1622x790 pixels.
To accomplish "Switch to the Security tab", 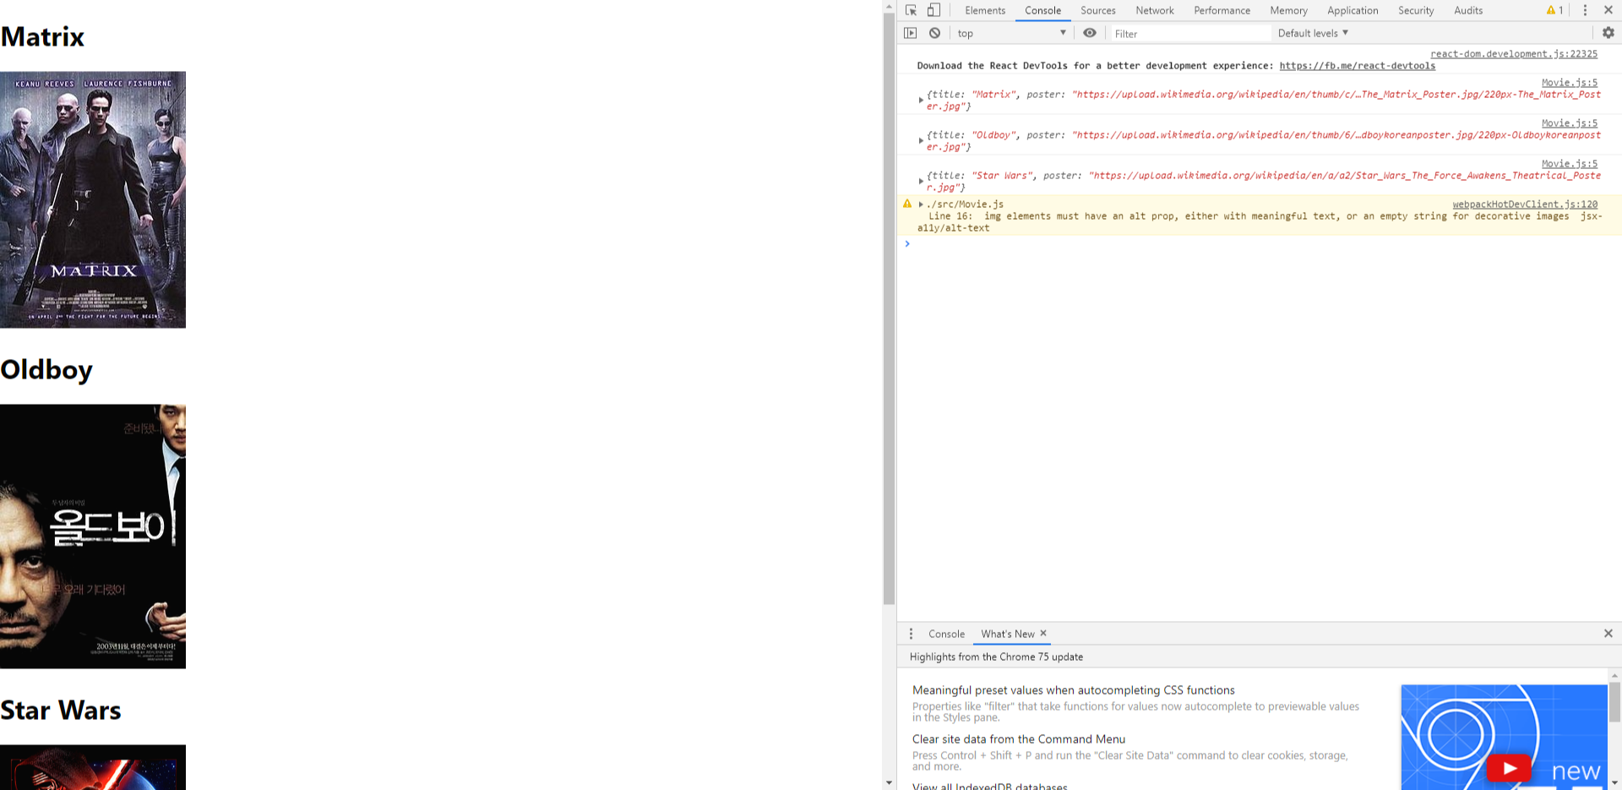I will [x=1416, y=10].
